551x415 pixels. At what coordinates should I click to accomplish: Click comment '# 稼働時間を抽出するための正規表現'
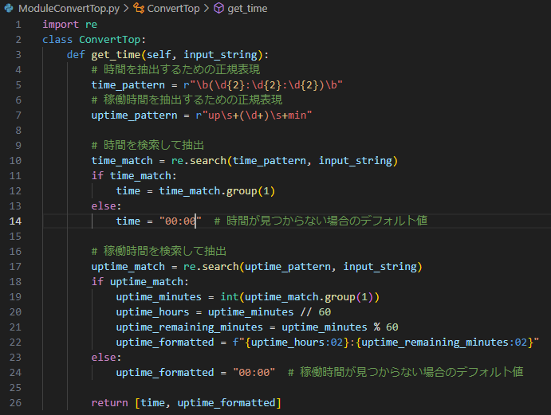pos(187,100)
